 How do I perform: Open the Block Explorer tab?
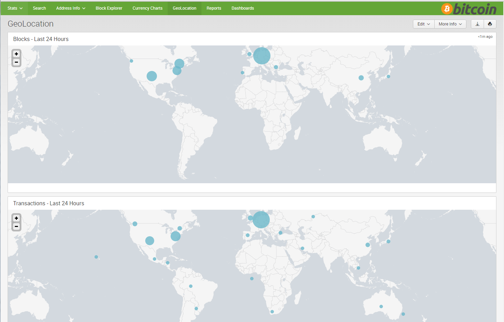coord(109,8)
